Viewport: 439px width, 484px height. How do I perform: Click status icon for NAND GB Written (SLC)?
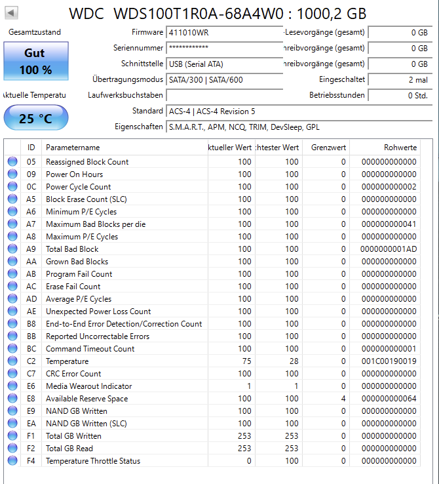12,423
